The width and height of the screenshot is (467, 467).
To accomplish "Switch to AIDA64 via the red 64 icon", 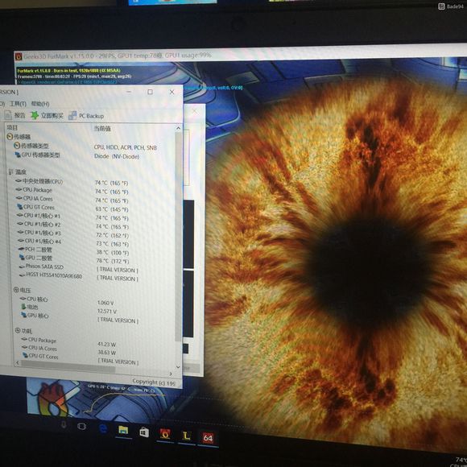I will click(x=208, y=438).
